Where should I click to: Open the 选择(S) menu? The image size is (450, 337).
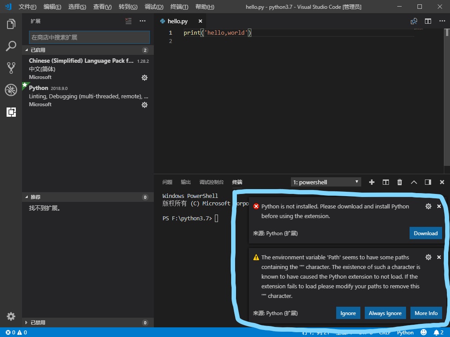77,7
